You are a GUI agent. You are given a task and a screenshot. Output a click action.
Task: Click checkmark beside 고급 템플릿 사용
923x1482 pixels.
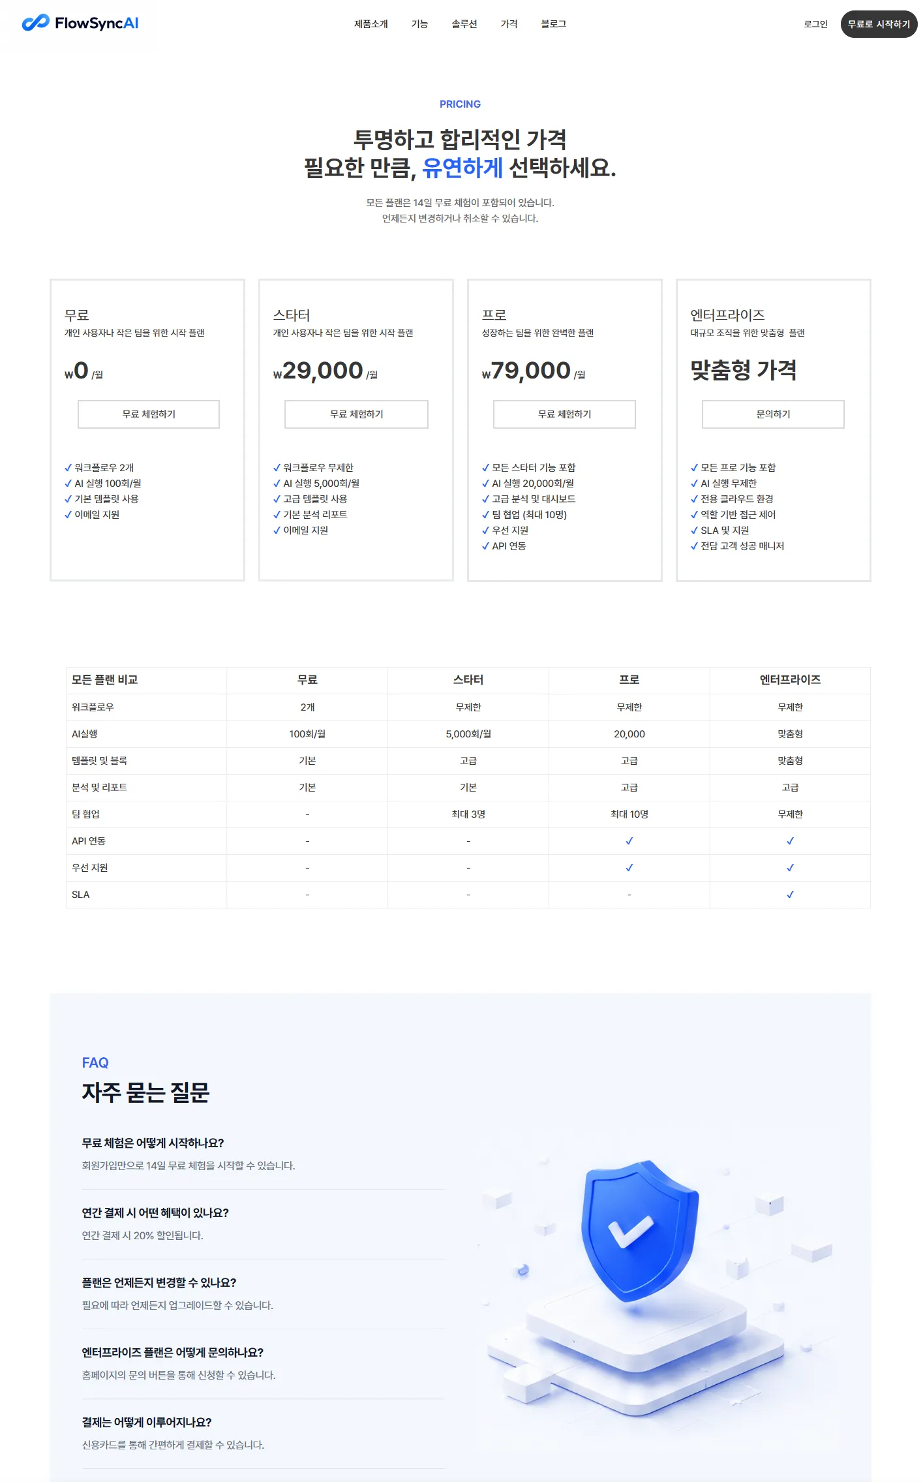[x=277, y=499]
